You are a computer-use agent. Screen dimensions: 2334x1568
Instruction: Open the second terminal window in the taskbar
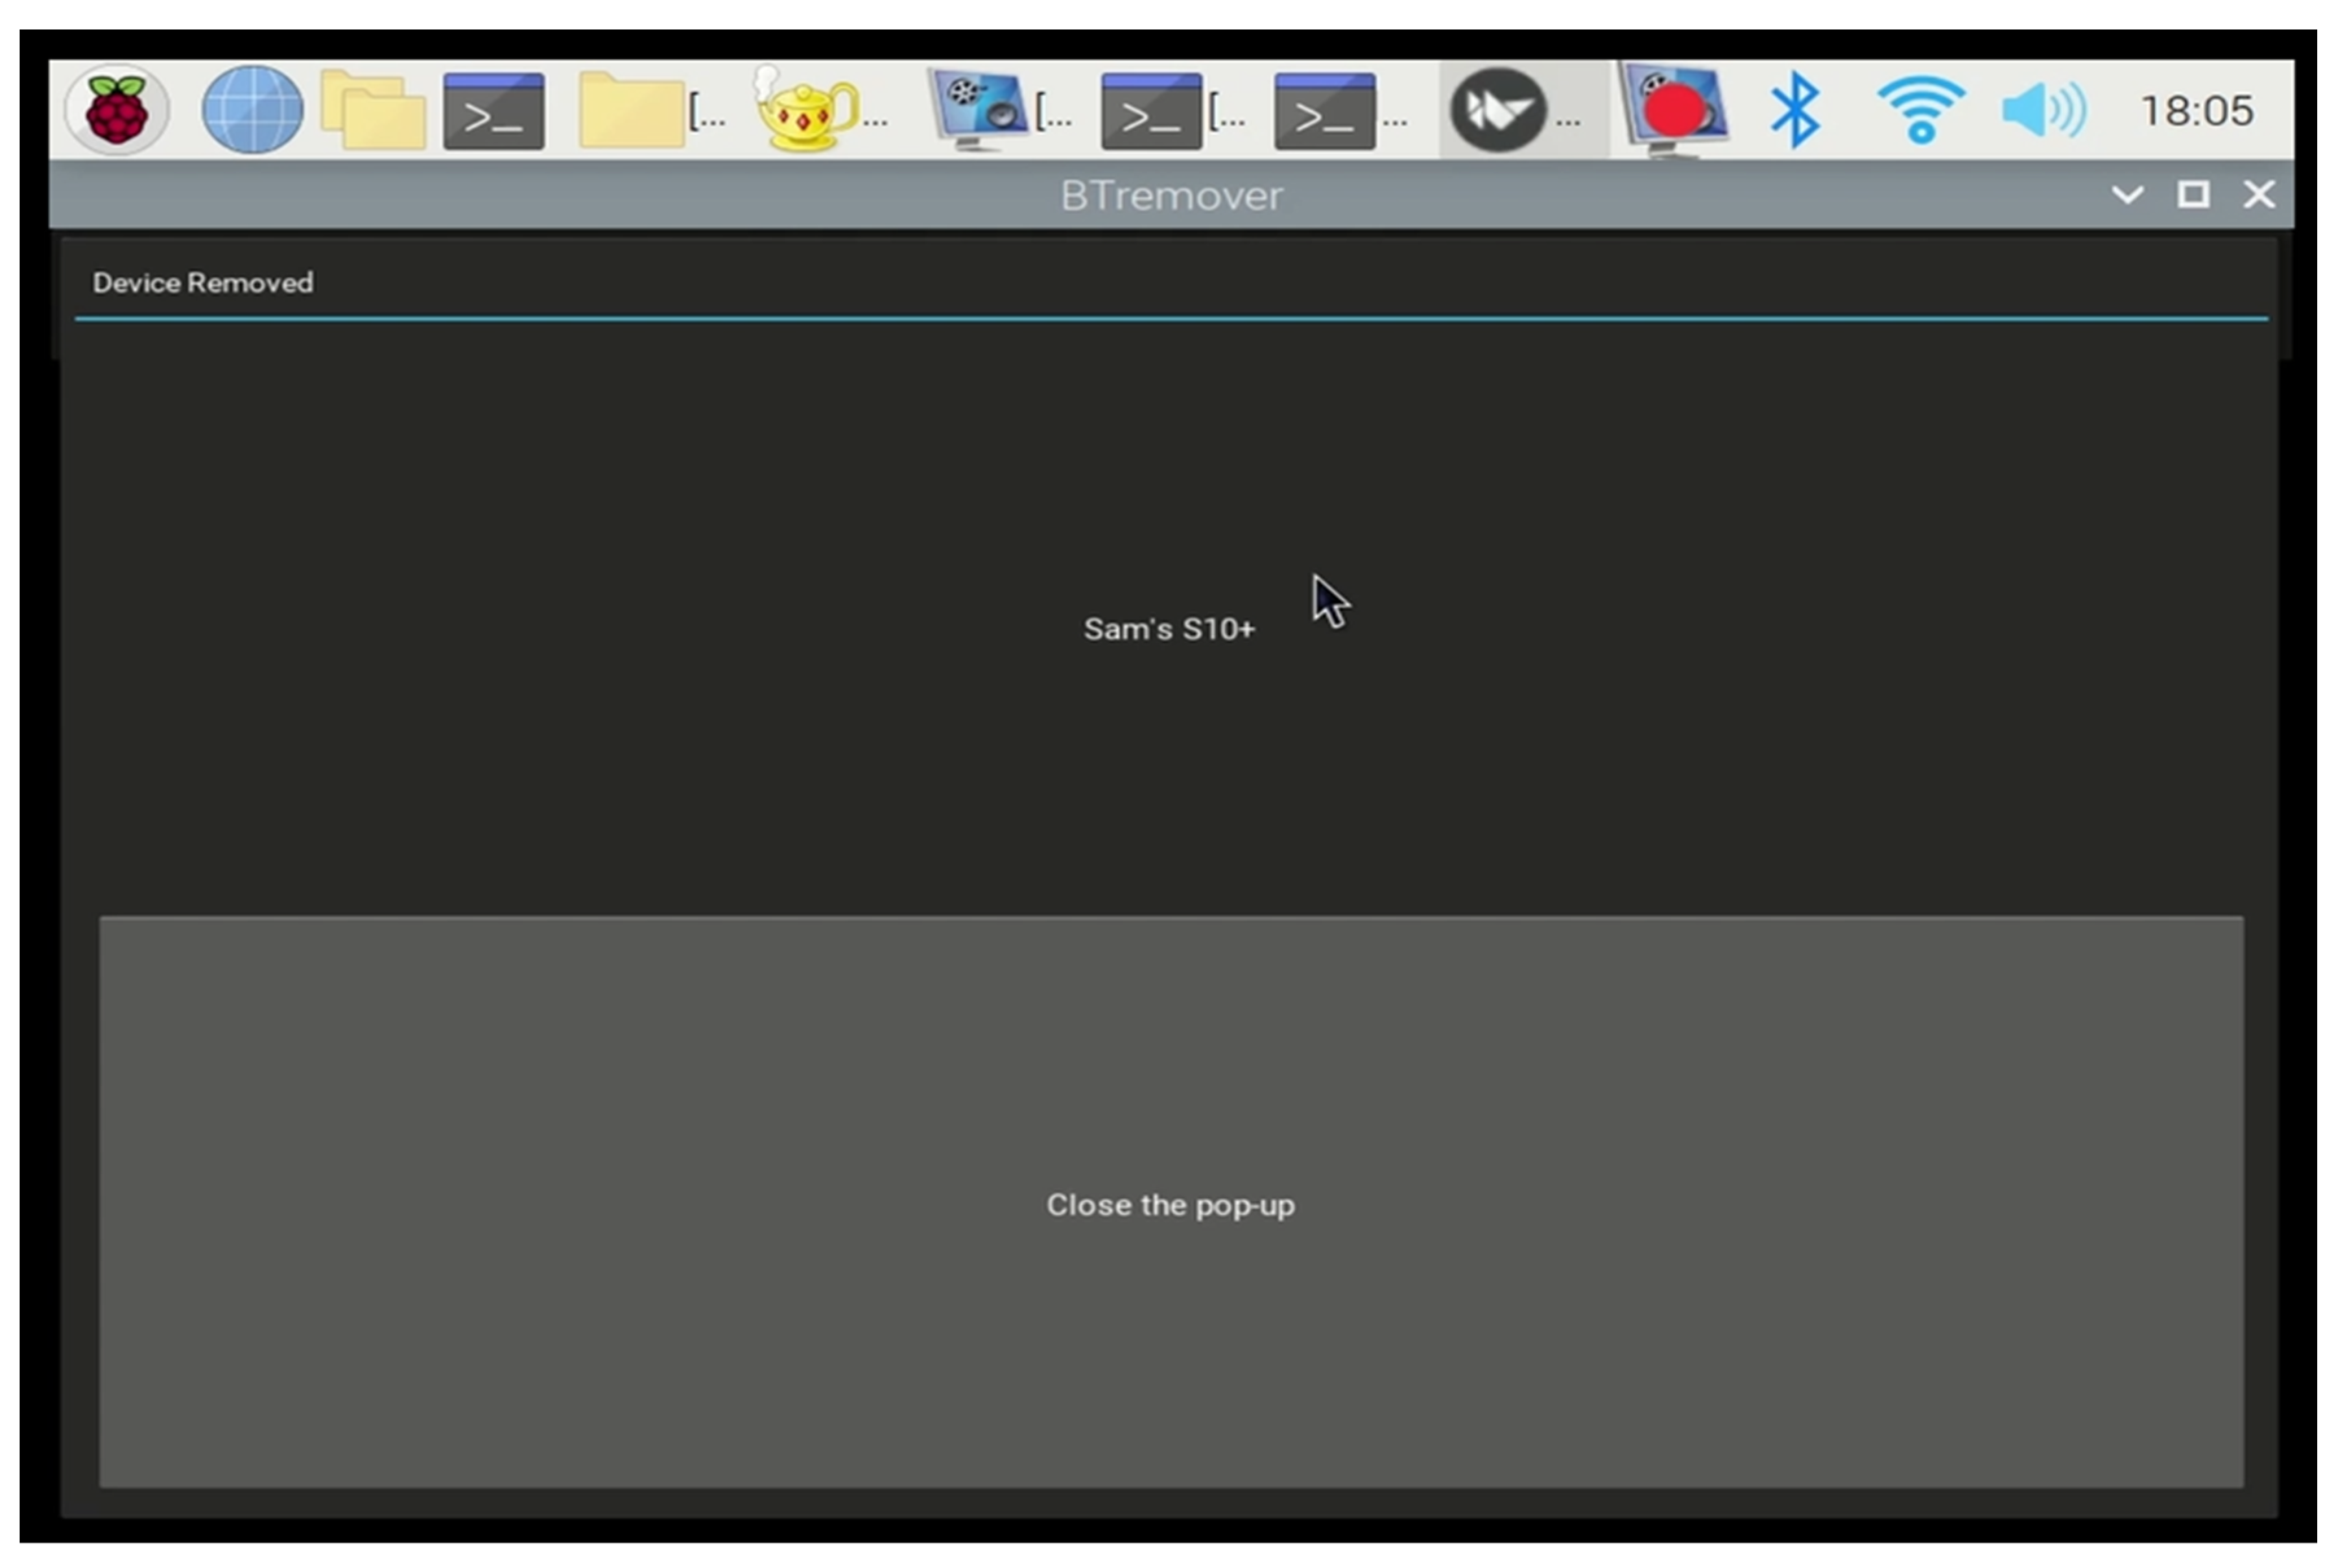point(1326,110)
